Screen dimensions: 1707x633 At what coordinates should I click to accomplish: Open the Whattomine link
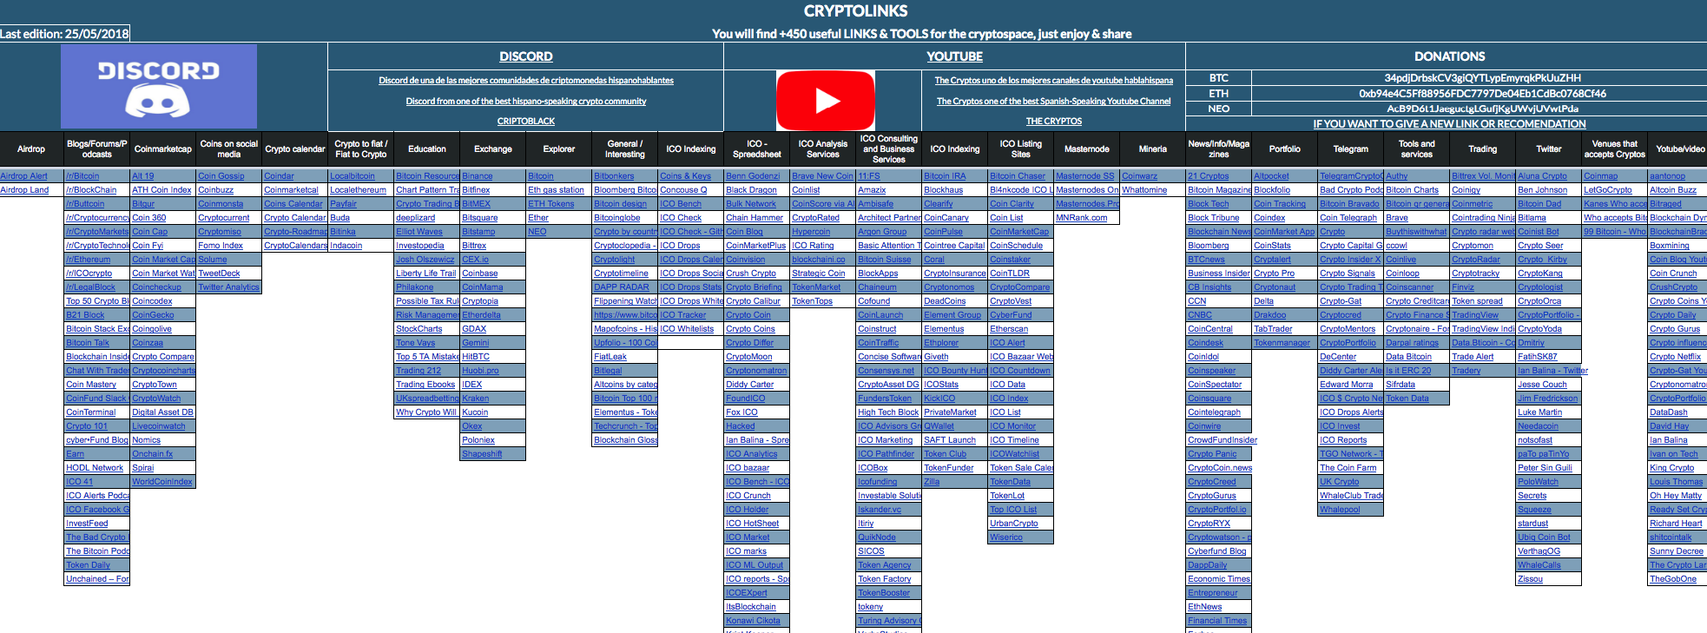1144,190
